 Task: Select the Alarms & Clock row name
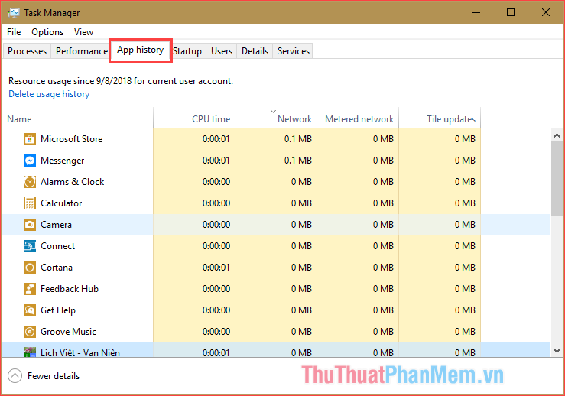click(72, 182)
